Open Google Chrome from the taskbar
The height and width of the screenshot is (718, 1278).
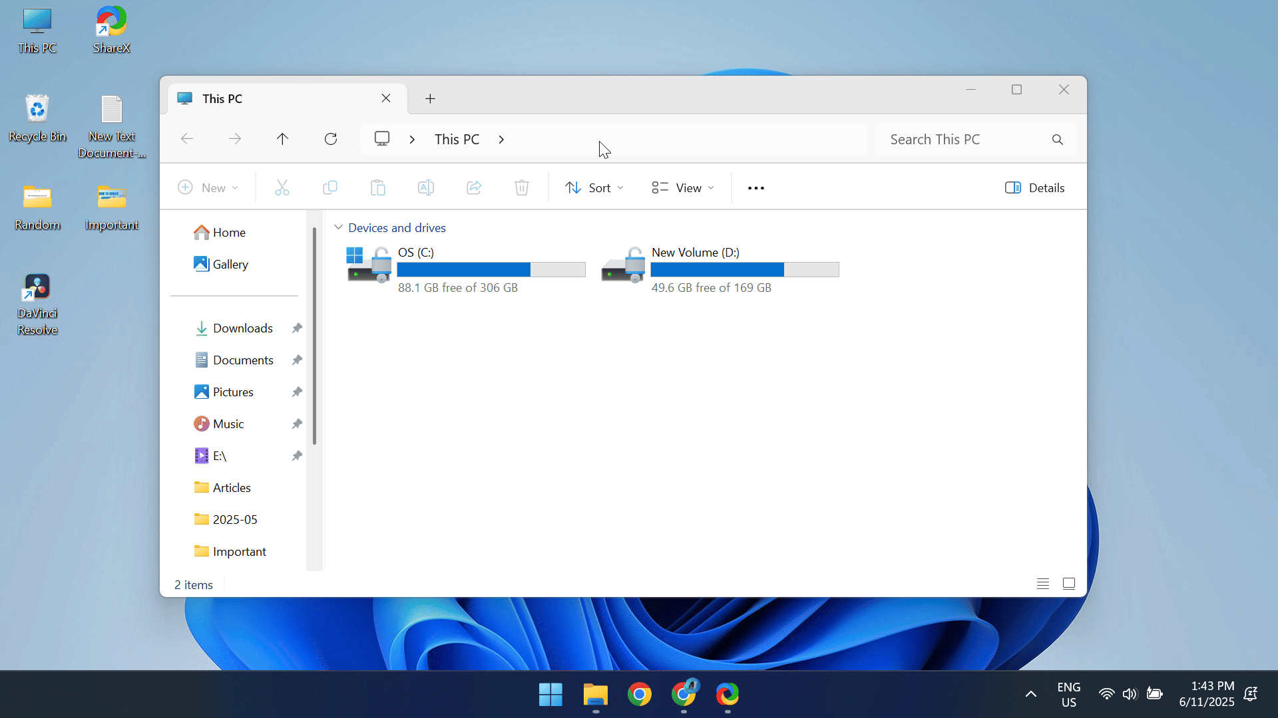click(640, 695)
